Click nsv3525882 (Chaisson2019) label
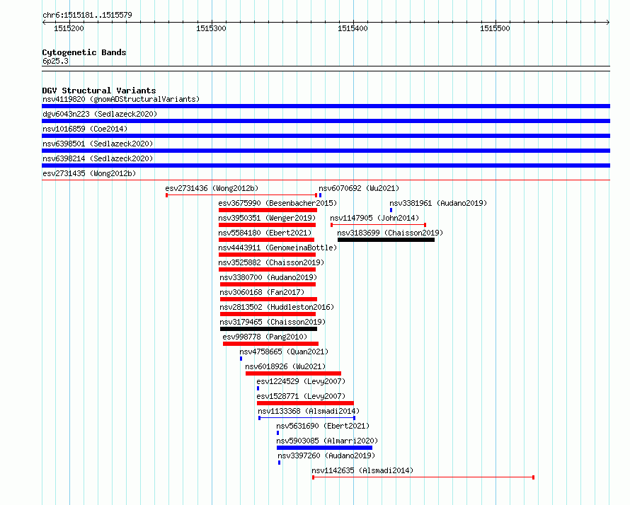The image size is (630, 505). pos(271,262)
